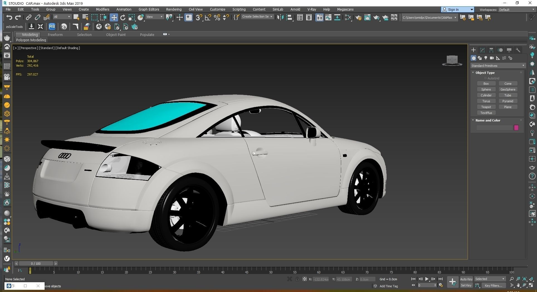This screenshot has height=292, width=537.
Task: Open the Utilities wrench panel
Action: tap(518, 50)
